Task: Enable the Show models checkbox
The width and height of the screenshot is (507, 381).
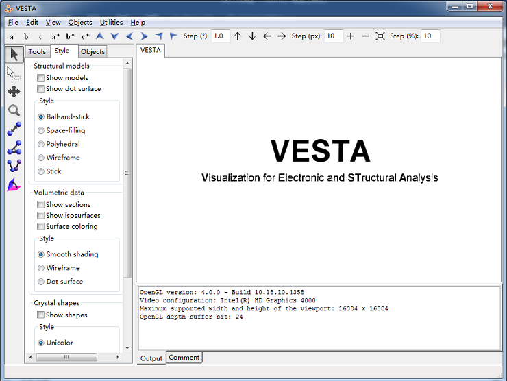Action: [41, 78]
